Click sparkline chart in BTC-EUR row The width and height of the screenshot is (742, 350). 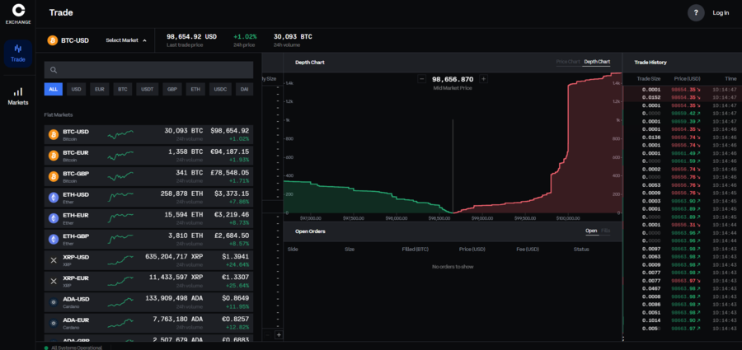coord(120,156)
